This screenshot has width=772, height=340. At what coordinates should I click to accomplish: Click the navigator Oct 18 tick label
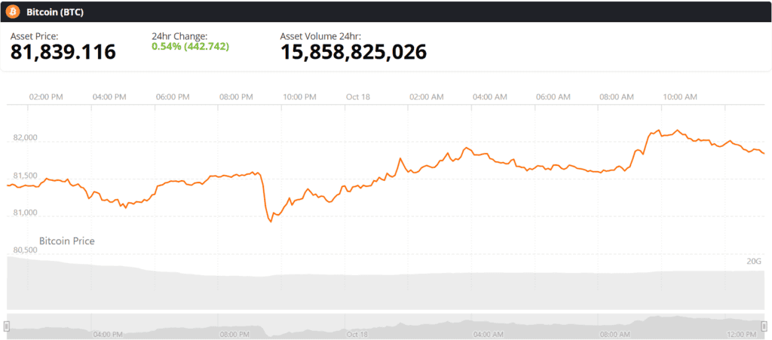pos(358,334)
